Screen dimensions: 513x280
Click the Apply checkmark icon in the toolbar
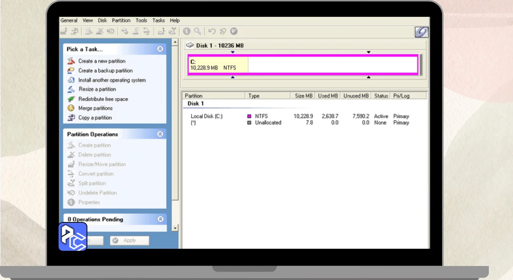coord(234,31)
